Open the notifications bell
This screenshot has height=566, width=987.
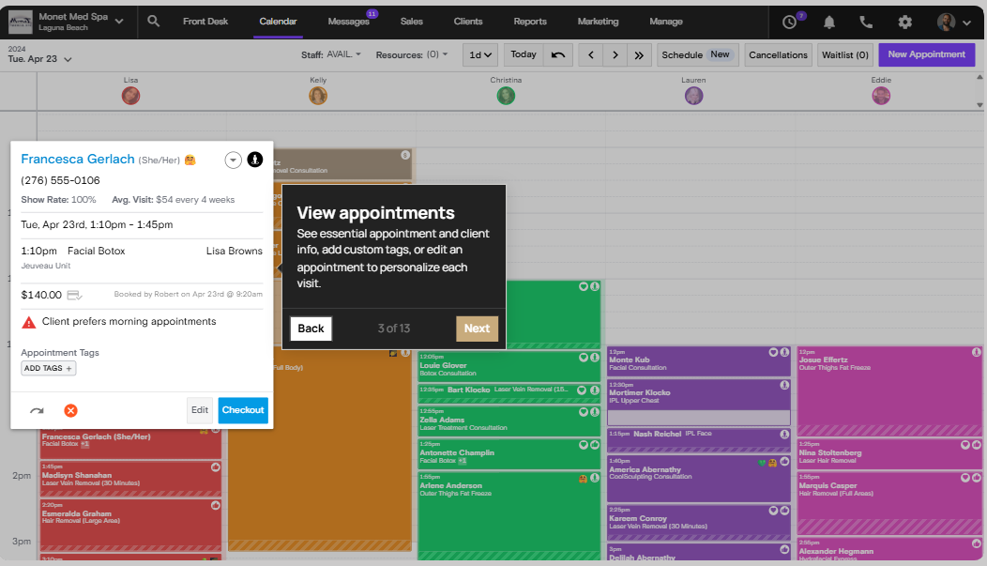[829, 23]
